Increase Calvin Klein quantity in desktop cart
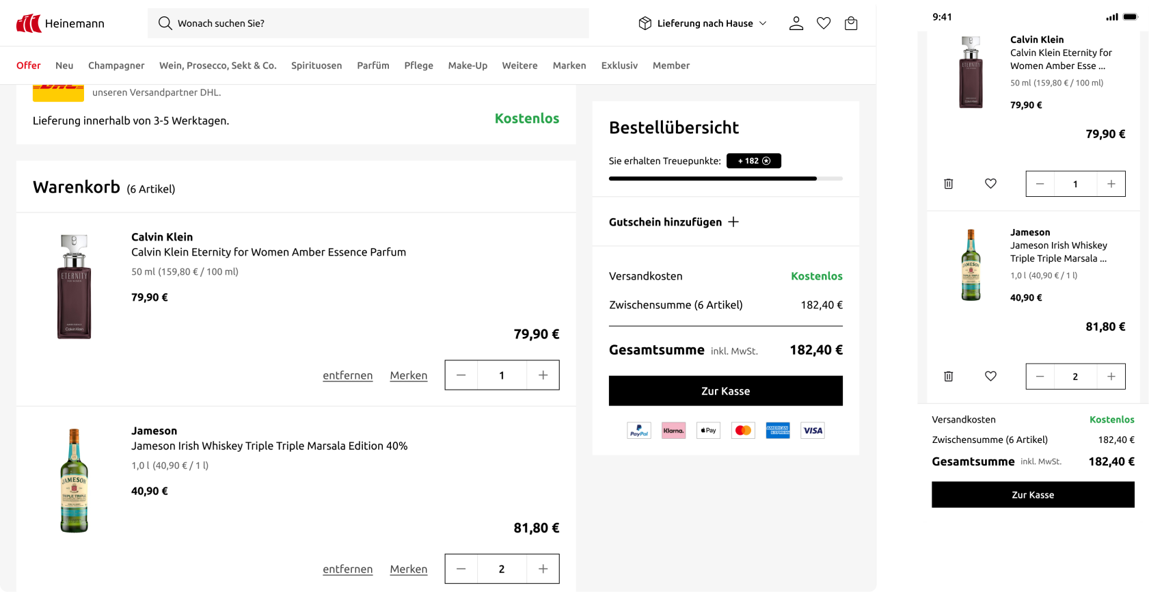Image resolution: width=1149 pixels, height=592 pixels. (x=543, y=375)
